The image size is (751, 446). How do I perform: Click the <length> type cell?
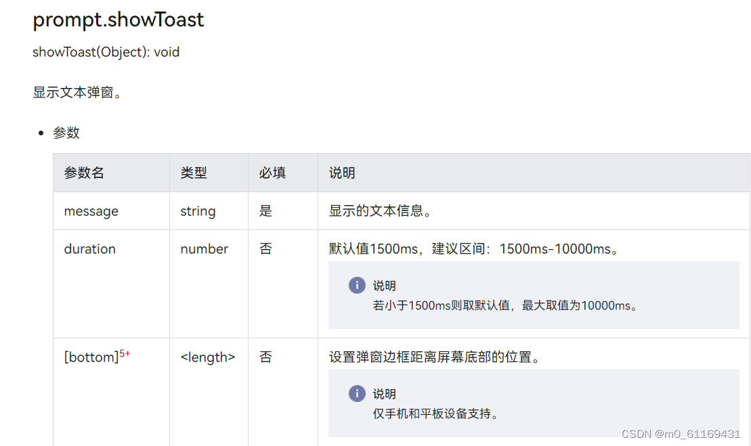click(208, 357)
